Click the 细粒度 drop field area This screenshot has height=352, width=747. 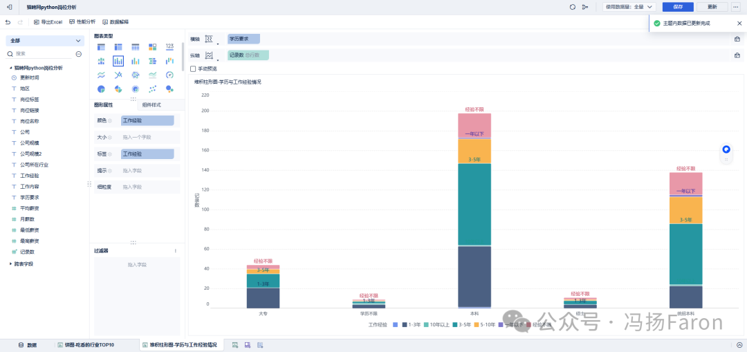[150, 187]
